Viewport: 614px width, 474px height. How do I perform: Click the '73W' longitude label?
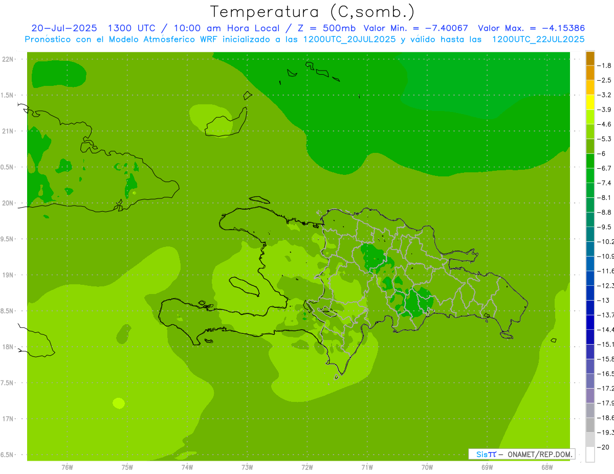[247, 467]
